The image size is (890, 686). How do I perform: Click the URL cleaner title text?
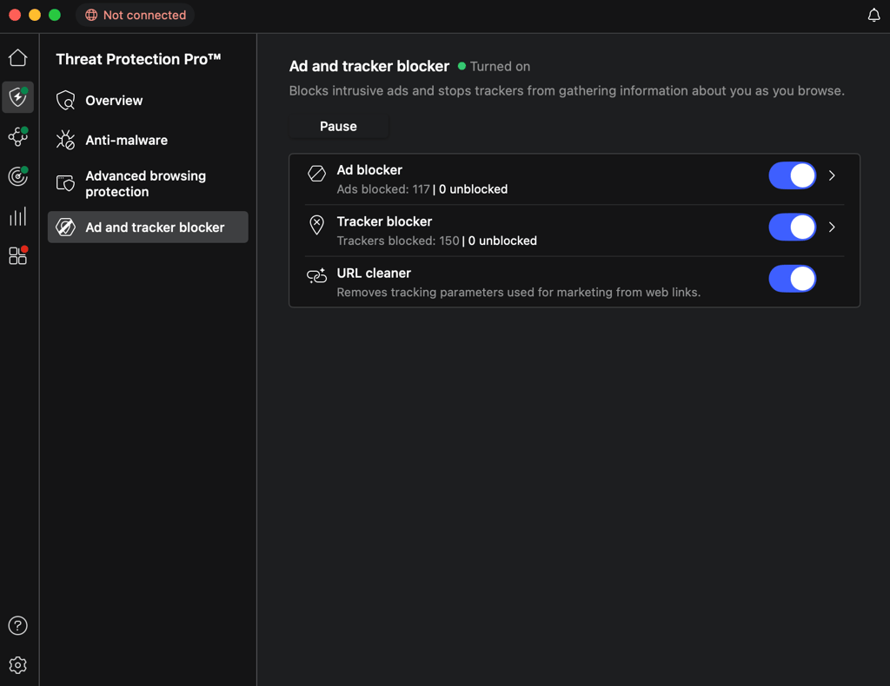(x=374, y=274)
